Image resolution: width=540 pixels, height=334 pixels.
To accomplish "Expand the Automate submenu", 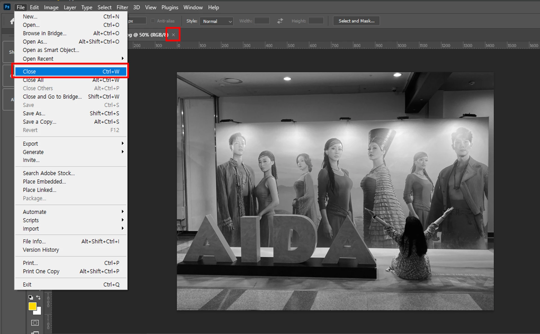I will click(71, 212).
